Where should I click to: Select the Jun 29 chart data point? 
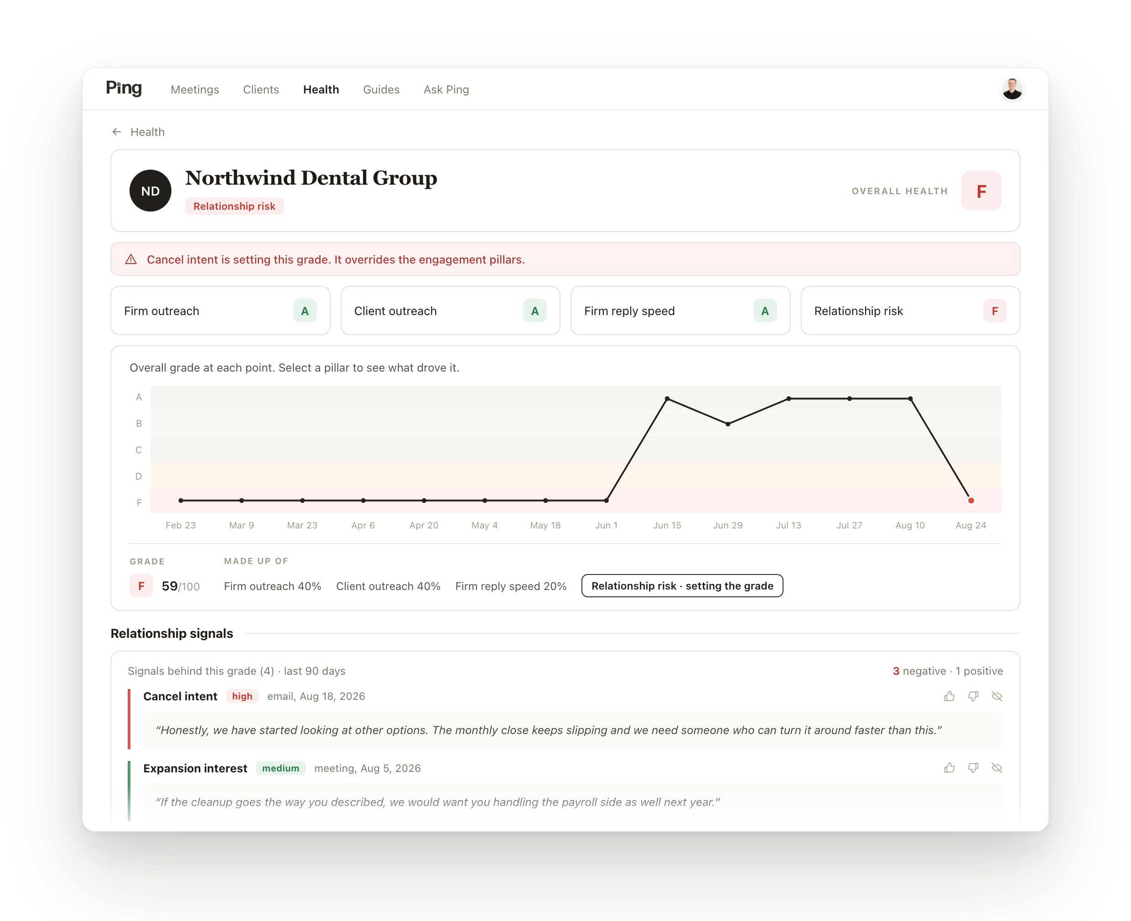pos(728,424)
